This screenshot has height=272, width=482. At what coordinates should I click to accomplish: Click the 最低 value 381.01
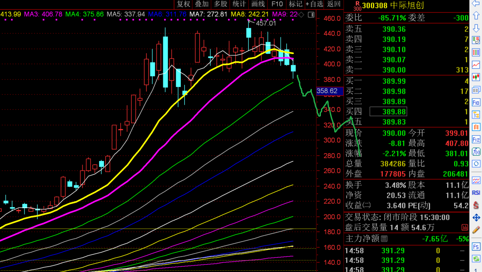point(457,154)
